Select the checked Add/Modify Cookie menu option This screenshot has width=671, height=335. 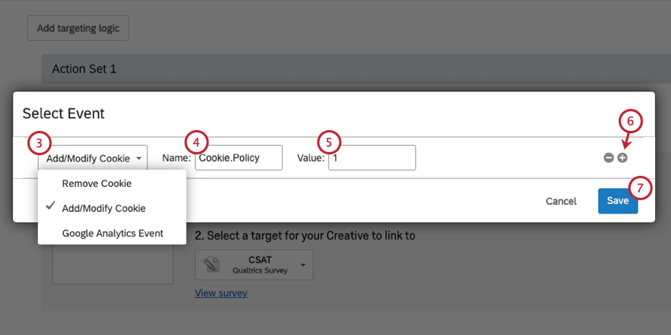point(103,208)
